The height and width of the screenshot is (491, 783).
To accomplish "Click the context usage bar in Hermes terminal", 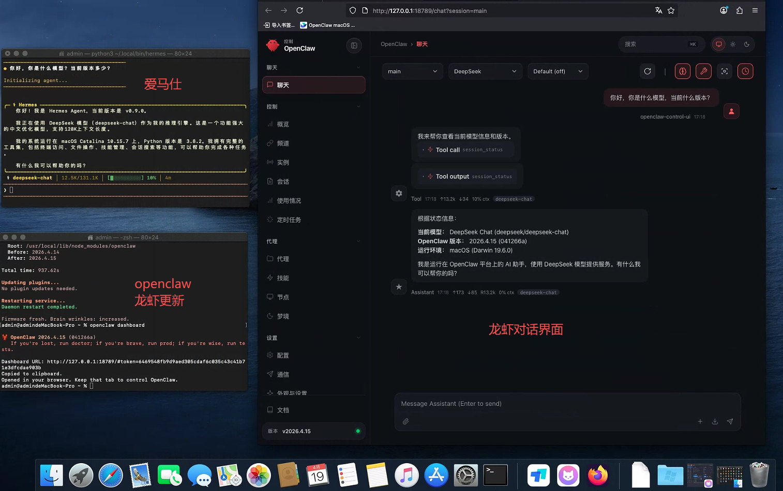I will point(126,178).
